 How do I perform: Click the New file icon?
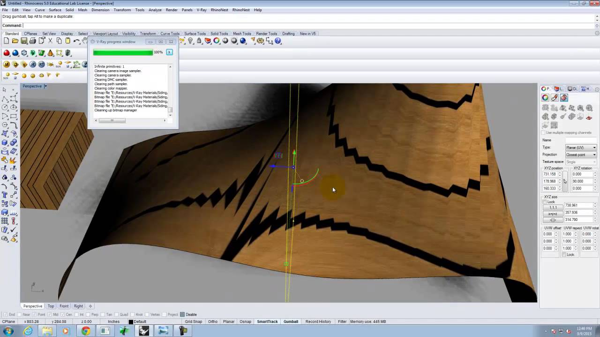(x=7, y=41)
